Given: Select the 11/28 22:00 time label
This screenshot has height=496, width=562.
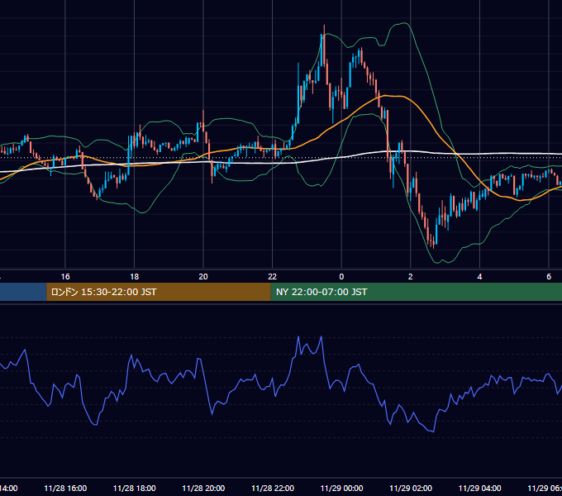Looking at the screenshot, I should point(273,488).
